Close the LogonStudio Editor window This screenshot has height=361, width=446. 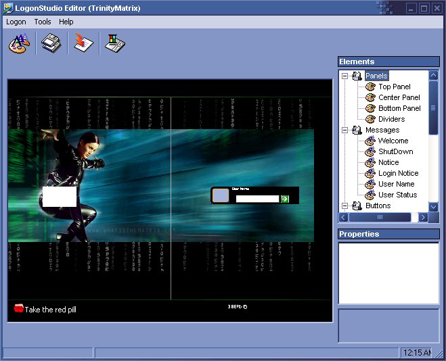pyautogui.click(x=437, y=8)
